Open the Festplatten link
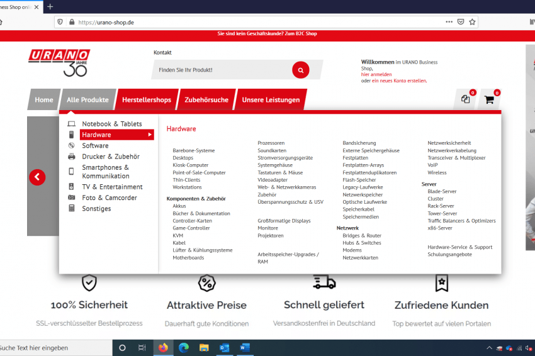Viewport: 535px width, 356px height. coord(356,158)
